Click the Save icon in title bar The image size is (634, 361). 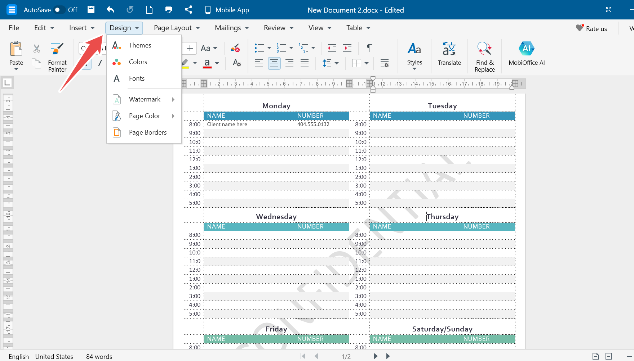91,10
